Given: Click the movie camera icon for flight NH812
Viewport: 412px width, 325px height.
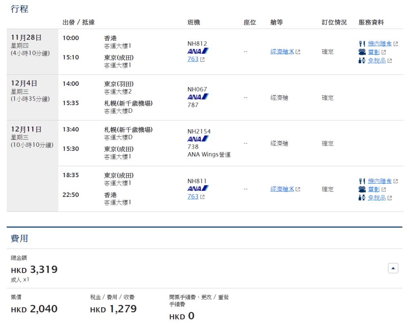Looking at the screenshot, I should click(362, 52).
